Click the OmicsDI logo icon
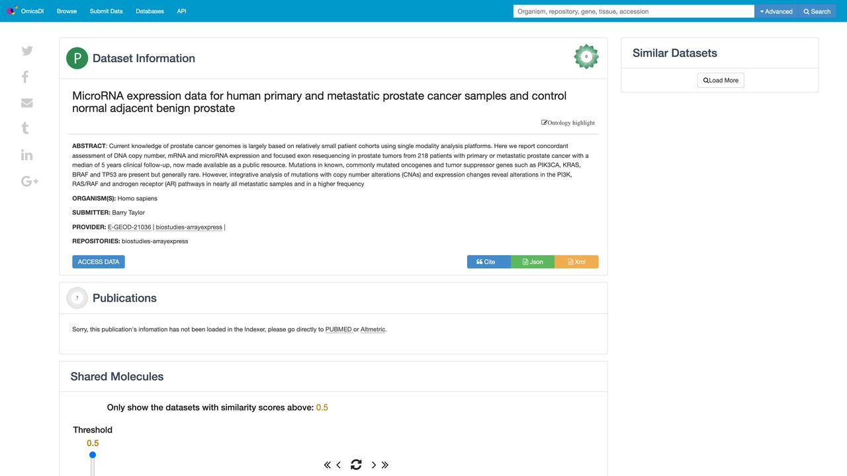The width and height of the screenshot is (847, 476). click(12, 11)
